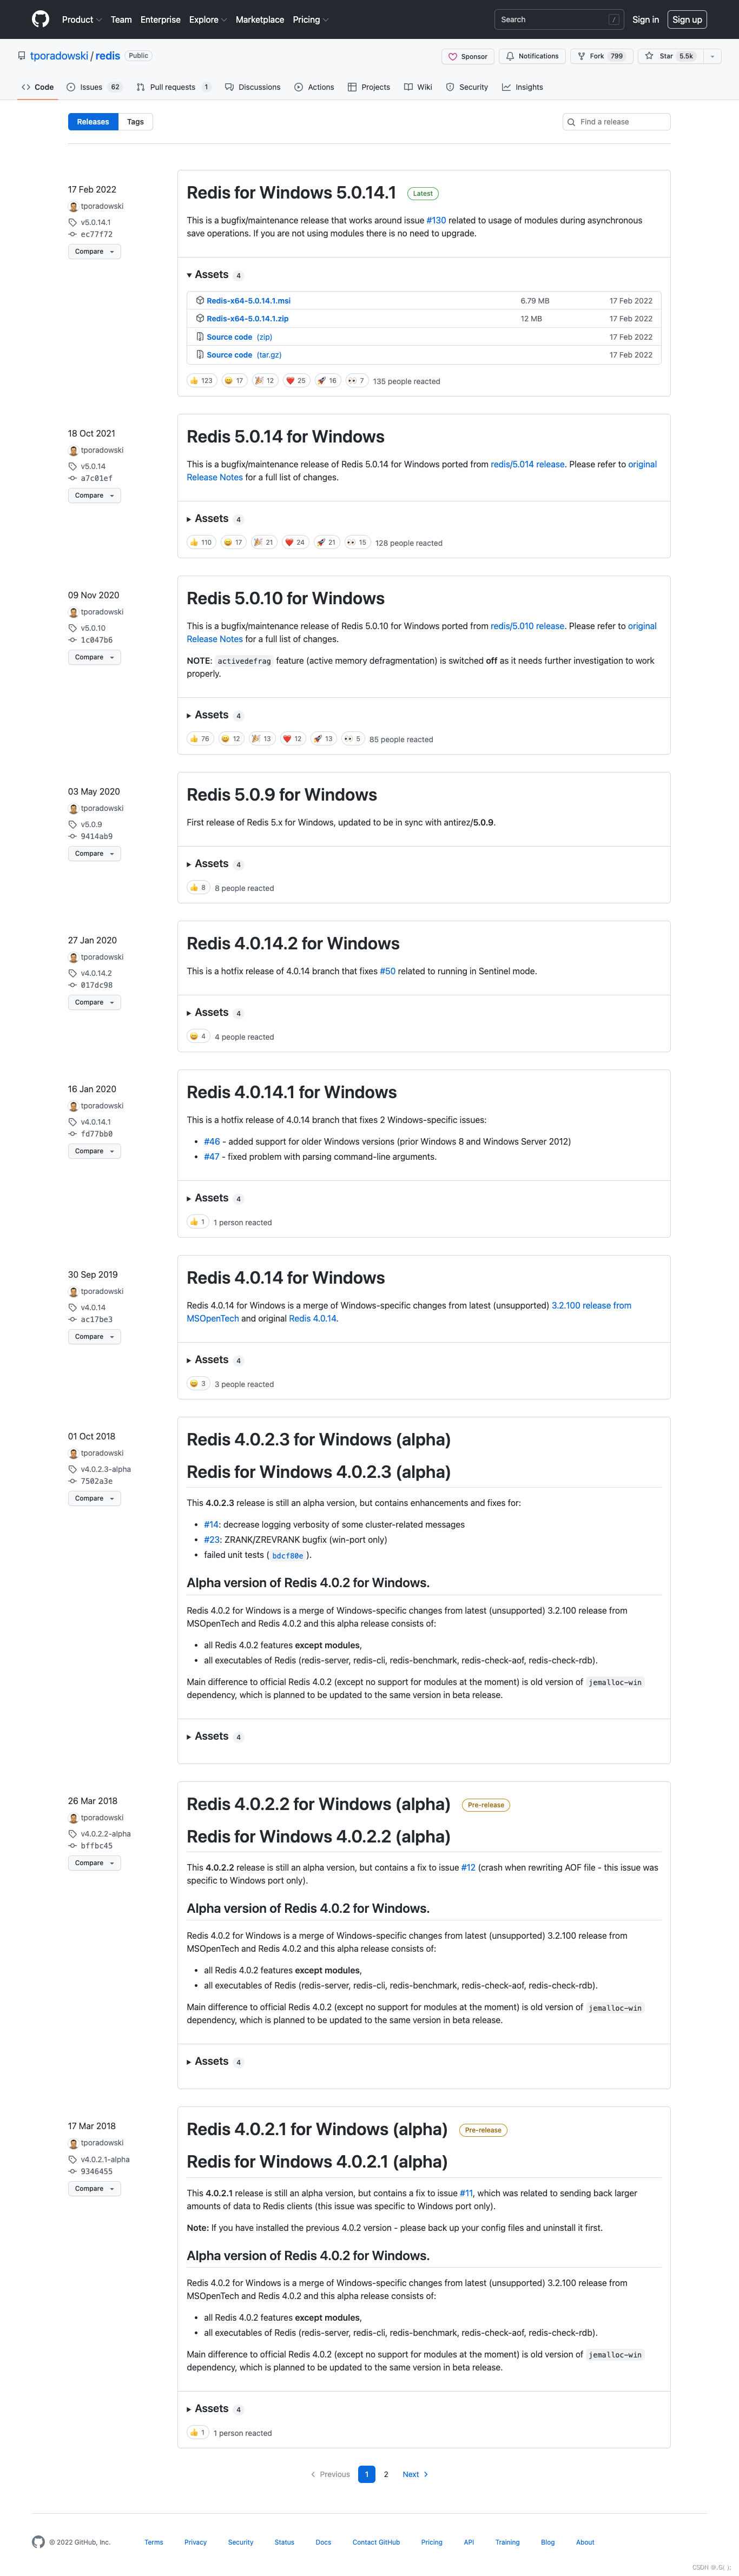The image size is (739, 2576).
Task: Open the Sponsor heart button
Action: coord(468,56)
